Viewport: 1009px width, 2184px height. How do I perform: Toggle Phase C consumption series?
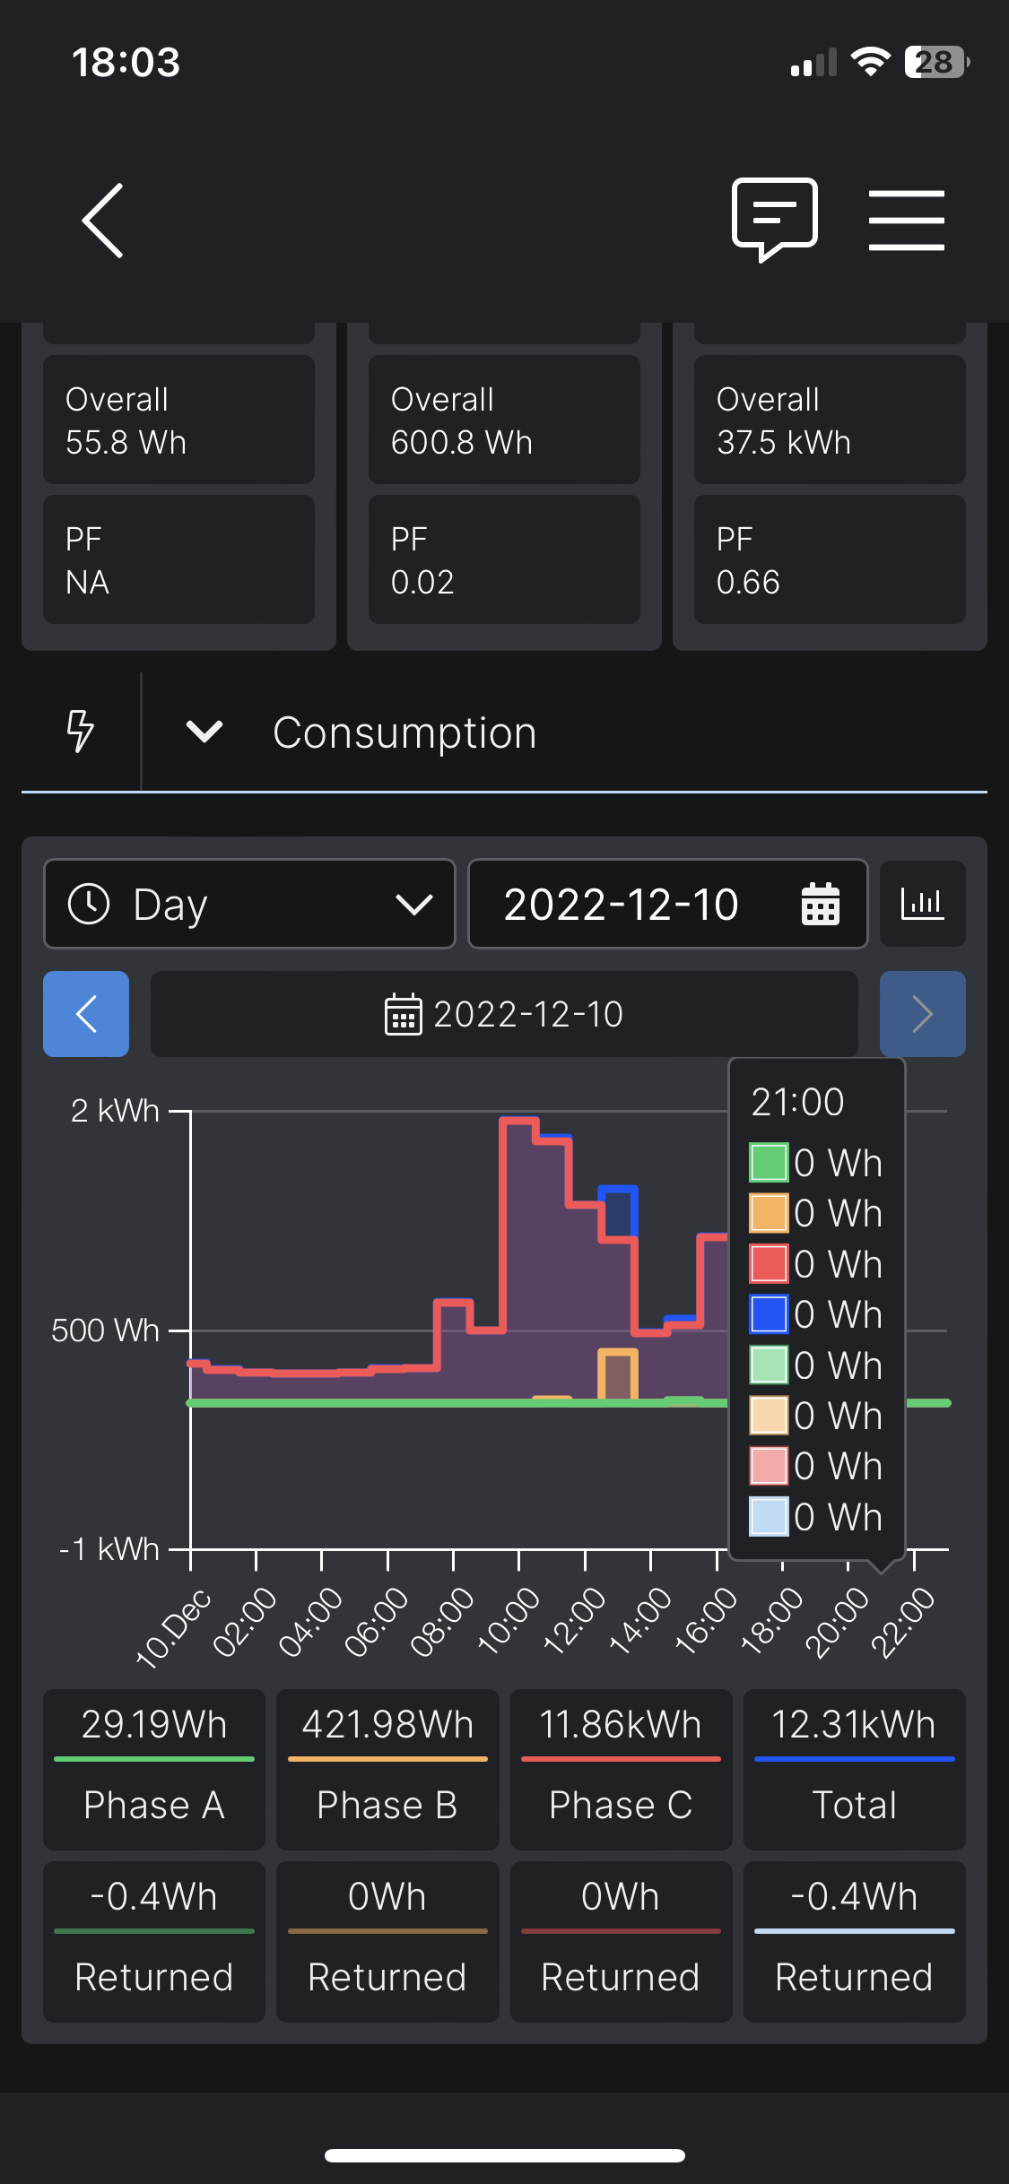pos(621,1768)
